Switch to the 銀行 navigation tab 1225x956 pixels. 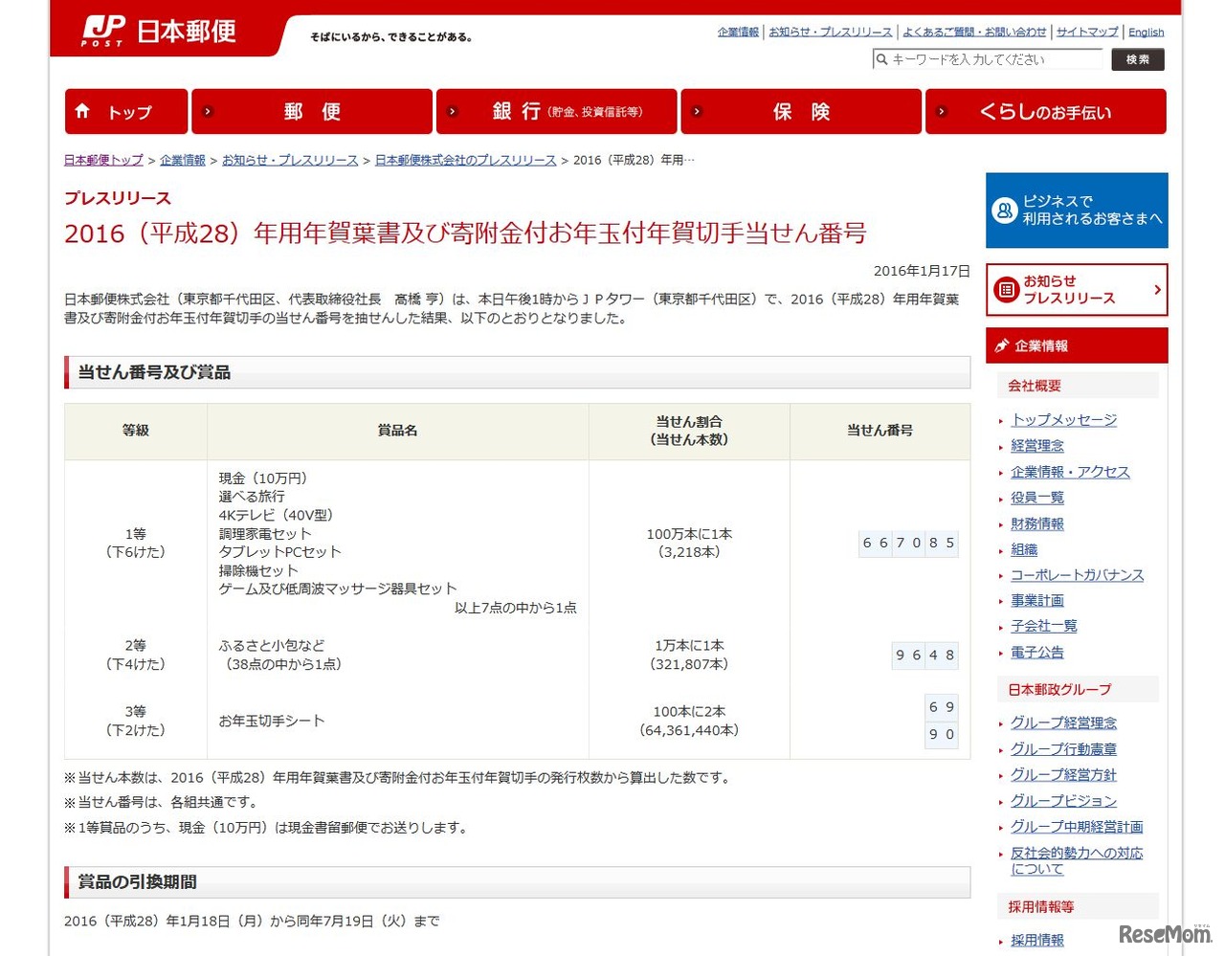point(558,111)
